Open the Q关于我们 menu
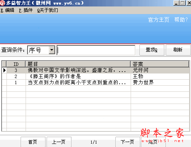The image size is (191, 147). (x=47, y=10)
